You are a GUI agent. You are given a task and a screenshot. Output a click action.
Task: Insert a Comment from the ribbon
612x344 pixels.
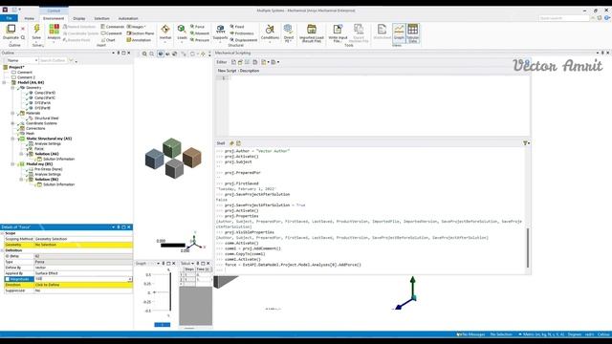112,33
